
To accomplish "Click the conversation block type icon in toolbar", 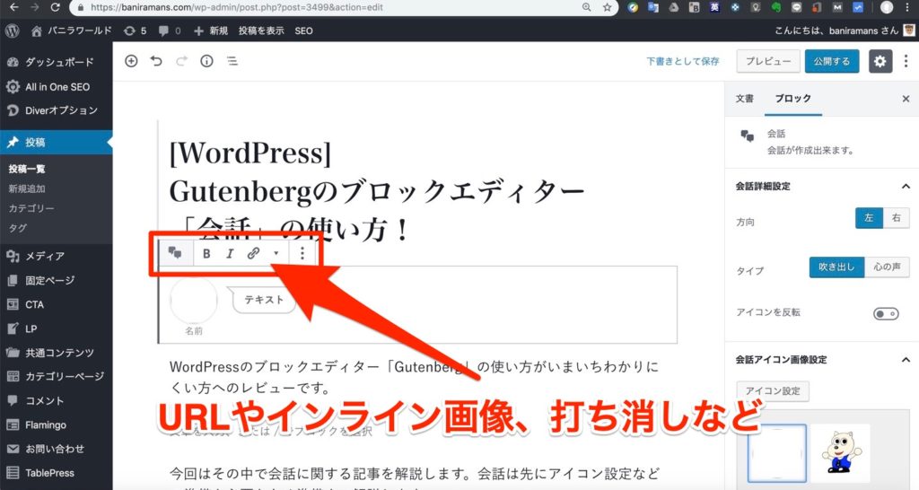I will click(x=175, y=253).
